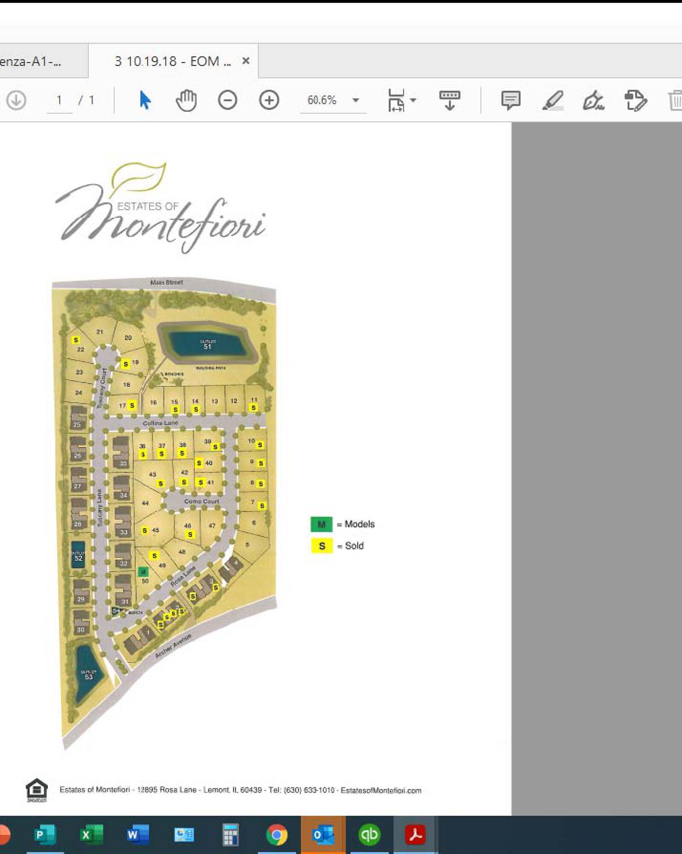Click the scrolling mode keyboard icon
682x854 pixels.
(449, 99)
